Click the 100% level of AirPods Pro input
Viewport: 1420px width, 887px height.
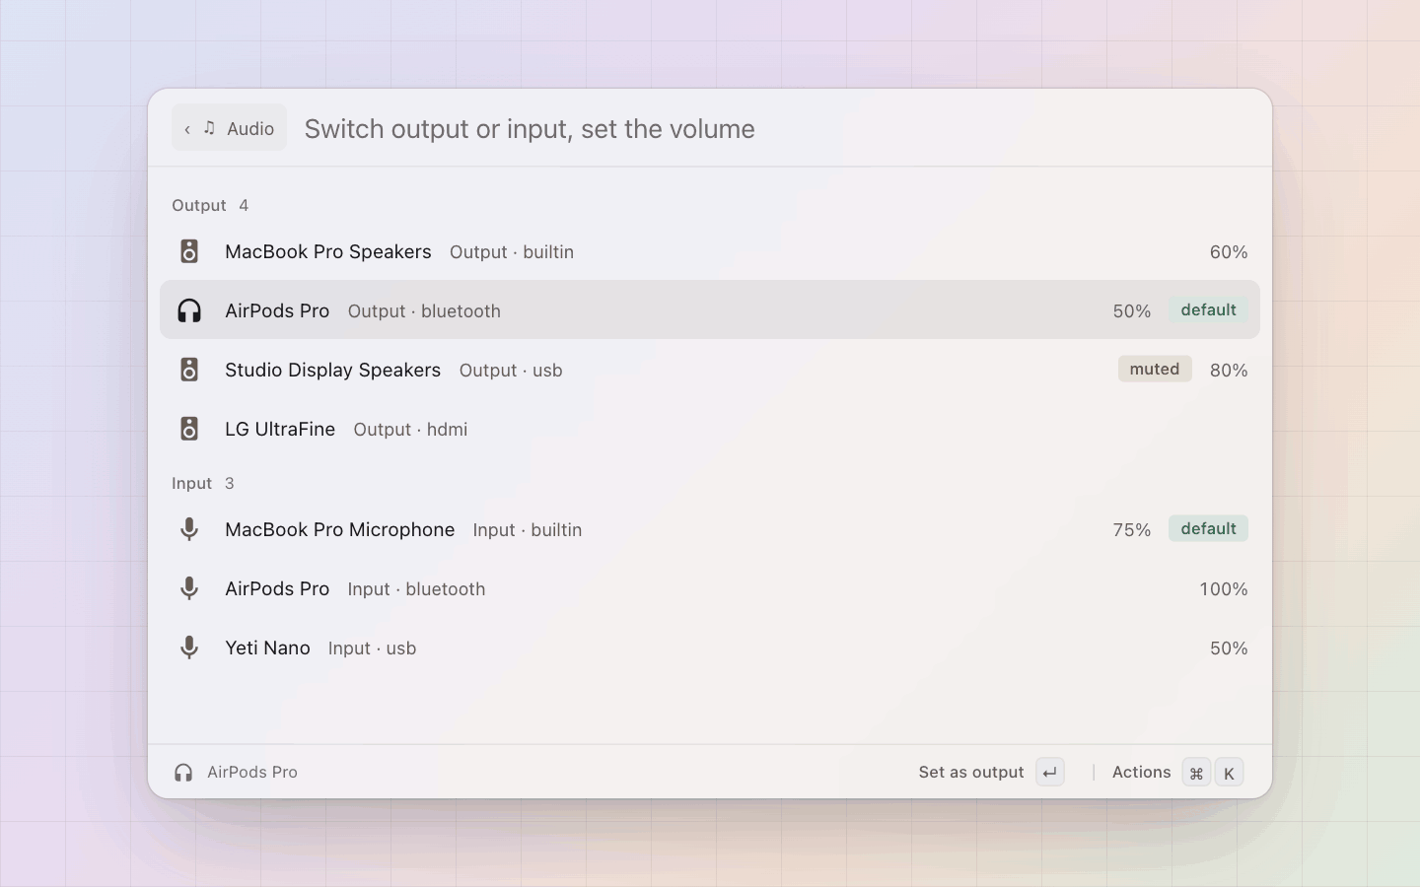(x=1224, y=589)
